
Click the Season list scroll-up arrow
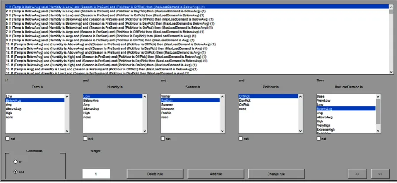coord(223,96)
